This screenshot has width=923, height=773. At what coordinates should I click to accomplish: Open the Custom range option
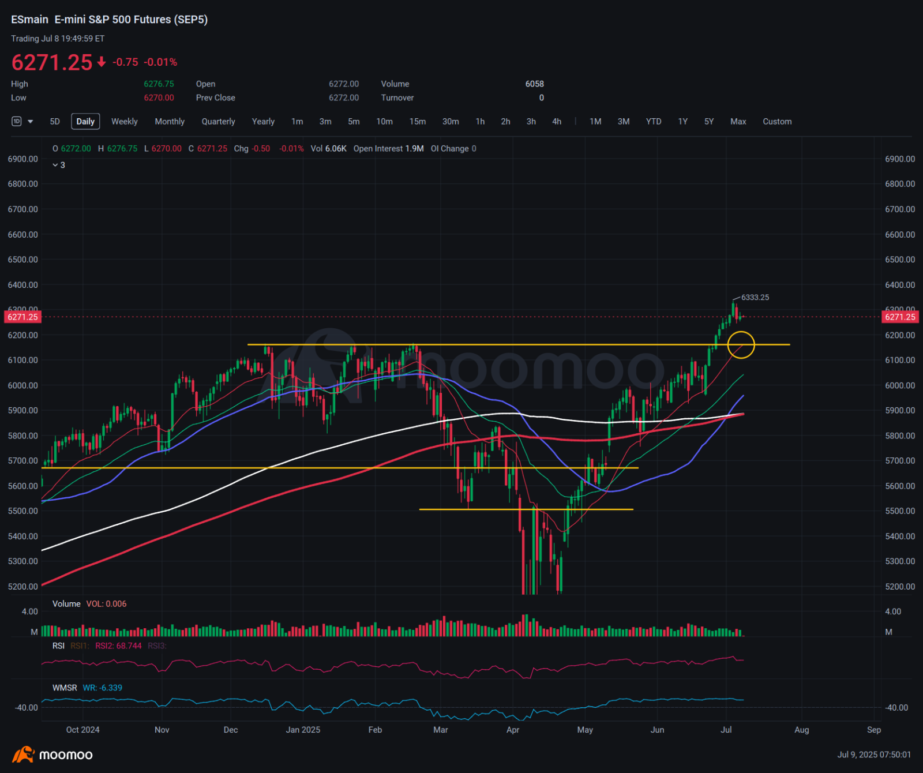pyautogui.click(x=777, y=122)
